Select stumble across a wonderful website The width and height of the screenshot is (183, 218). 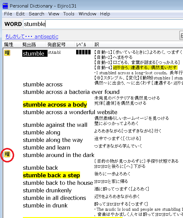[70, 112]
